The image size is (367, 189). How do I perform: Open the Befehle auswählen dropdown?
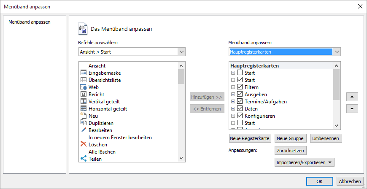pyautogui.click(x=181, y=52)
